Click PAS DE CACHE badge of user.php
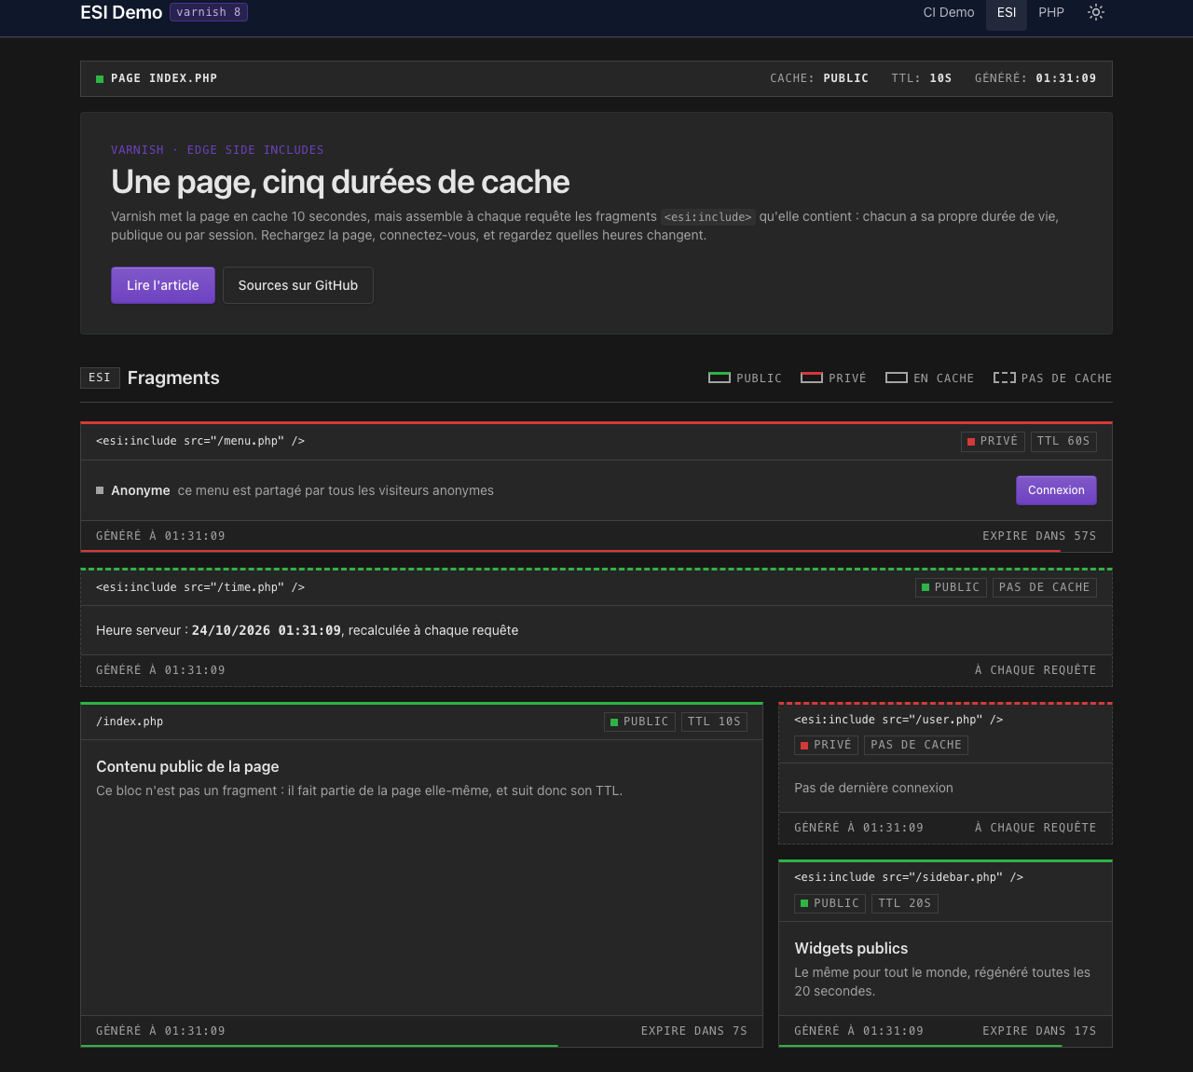This screenshot has height=1072, width=1193. (x=916, y=745)
